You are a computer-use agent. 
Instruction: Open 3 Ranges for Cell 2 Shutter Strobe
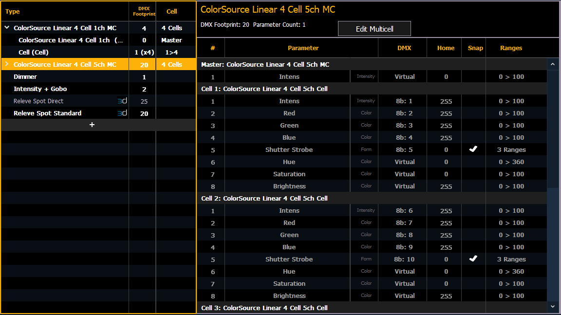click(x=511, y=259)
